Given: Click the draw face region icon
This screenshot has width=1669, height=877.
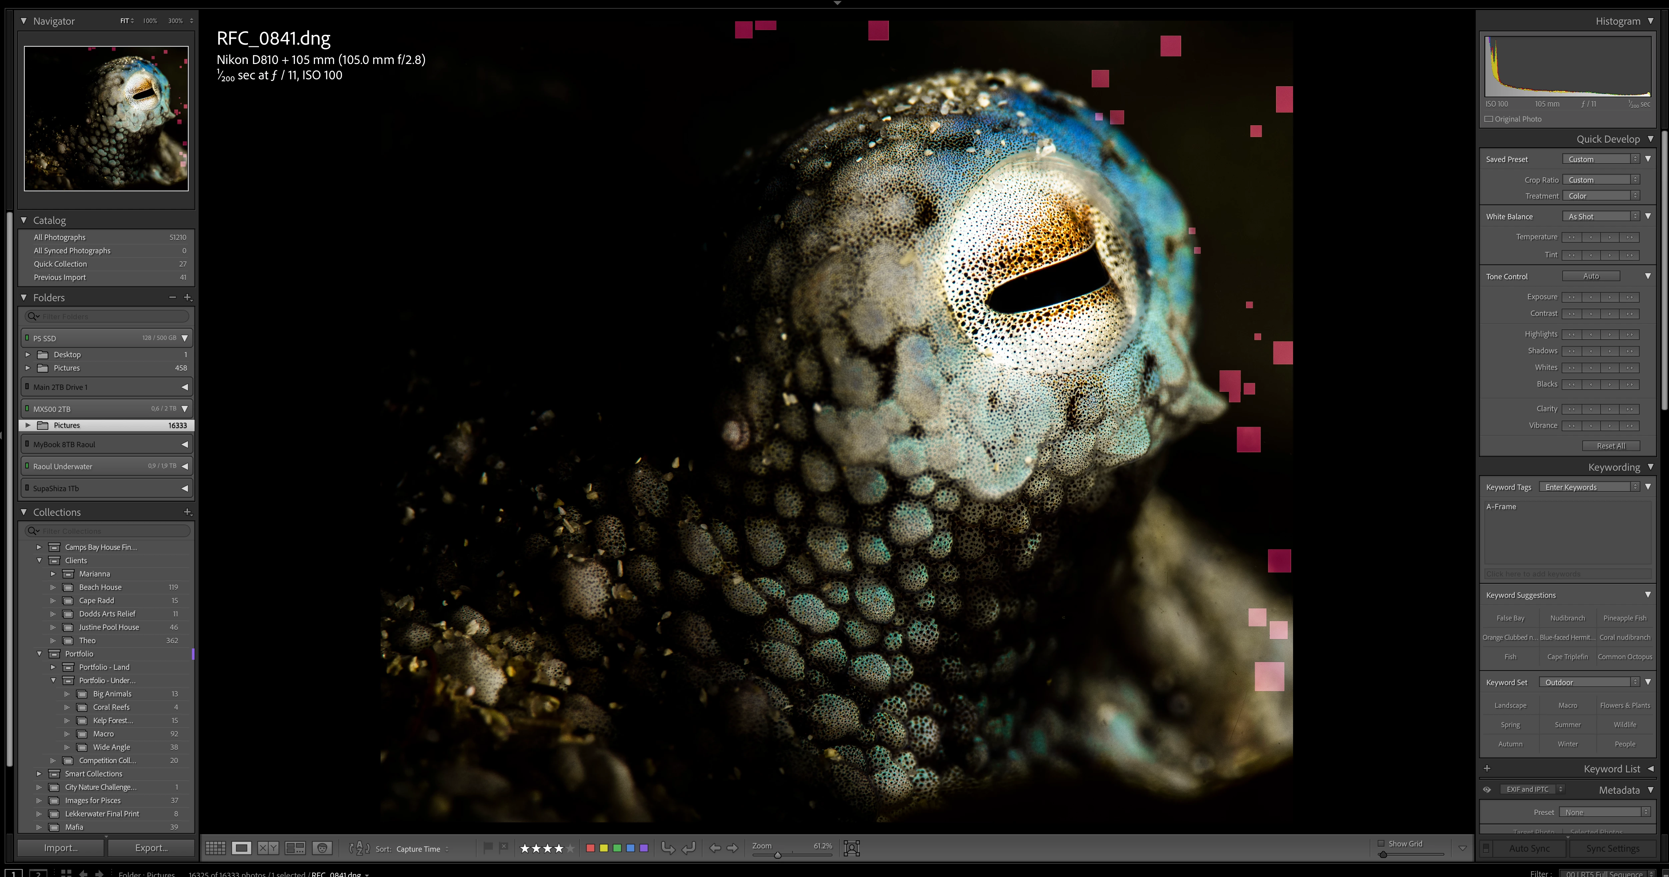Looking at the screenshot, I should click(x=851, y=848).
